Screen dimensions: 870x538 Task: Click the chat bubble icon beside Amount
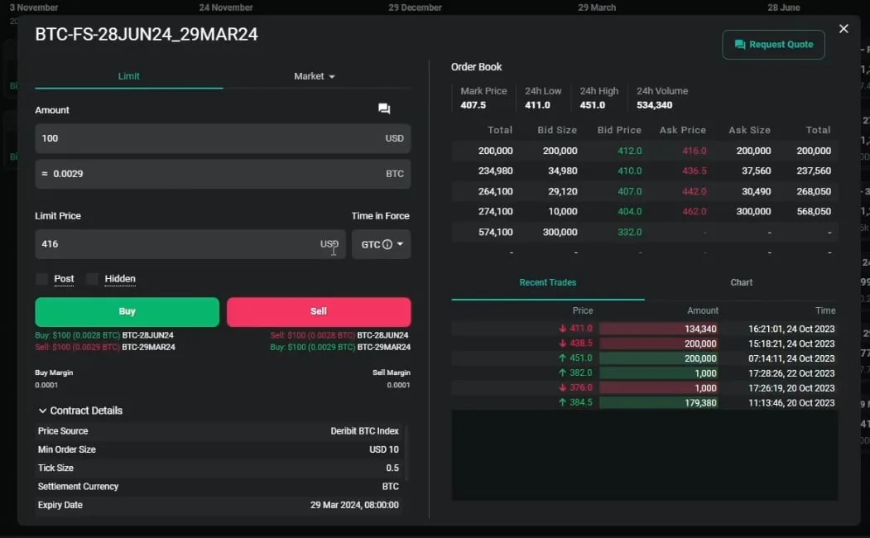click(x=384, y=108)
